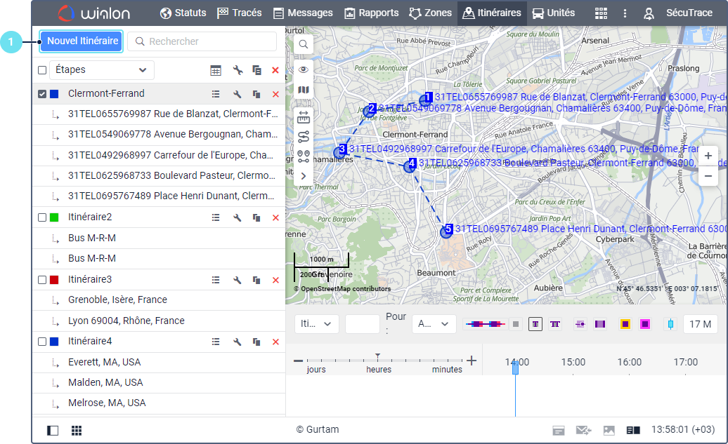Toggle the selected T text display icon

click(535, 324)
